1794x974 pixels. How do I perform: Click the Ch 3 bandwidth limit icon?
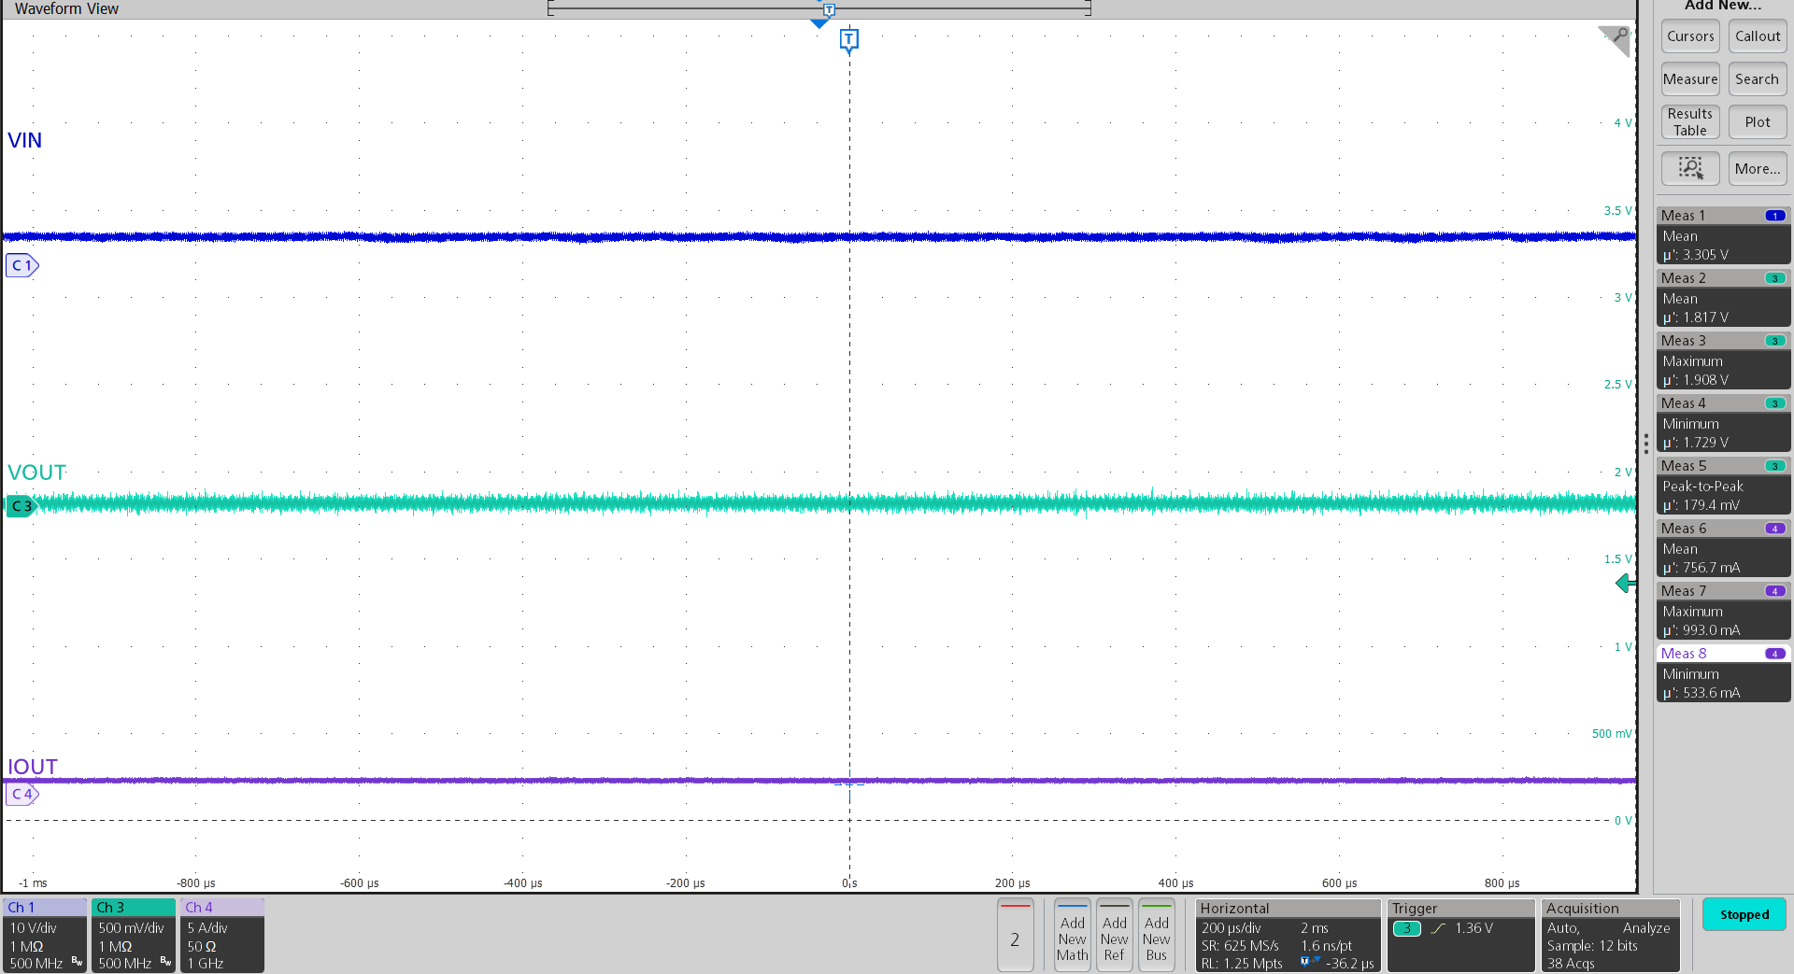point(165,961)
